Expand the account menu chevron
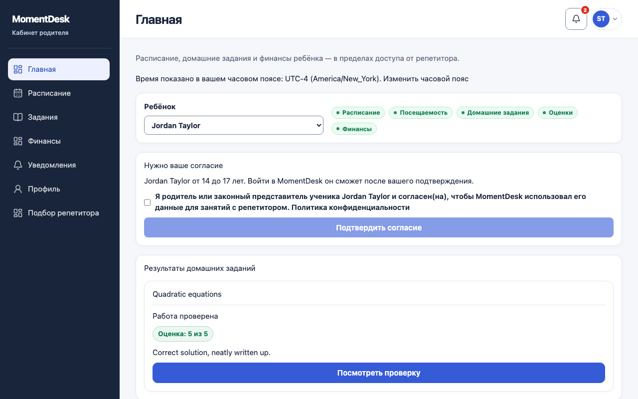Image resolution: width=638 pixels, height=399 pixels. [615, 19]
